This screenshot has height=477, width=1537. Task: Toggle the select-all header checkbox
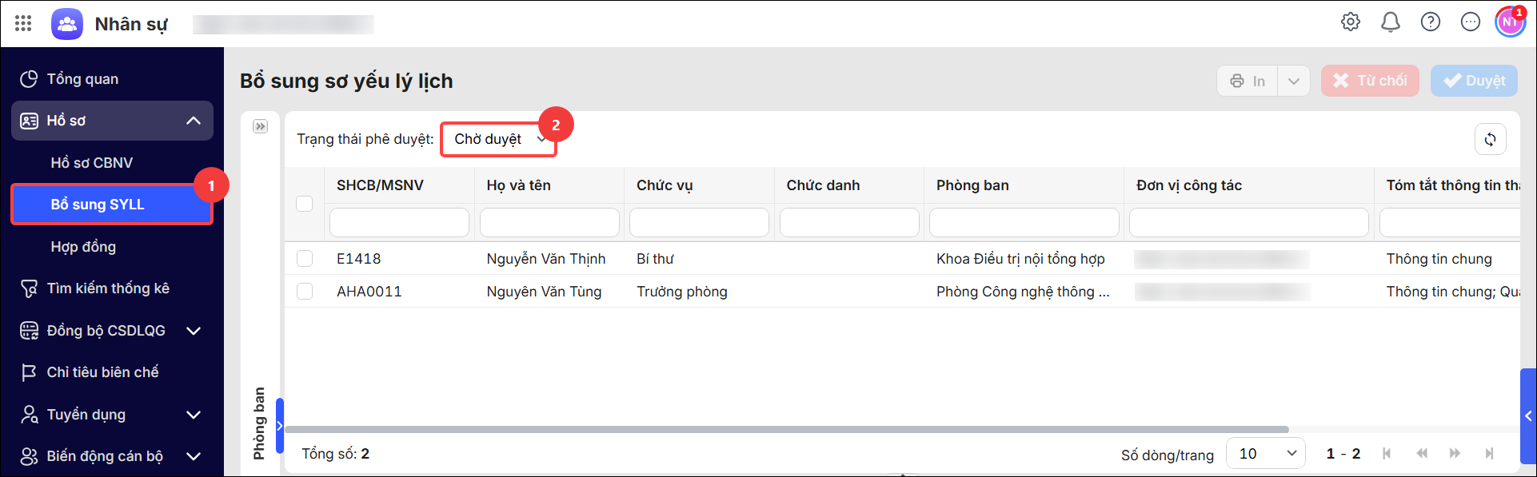[x=305, y=204]
